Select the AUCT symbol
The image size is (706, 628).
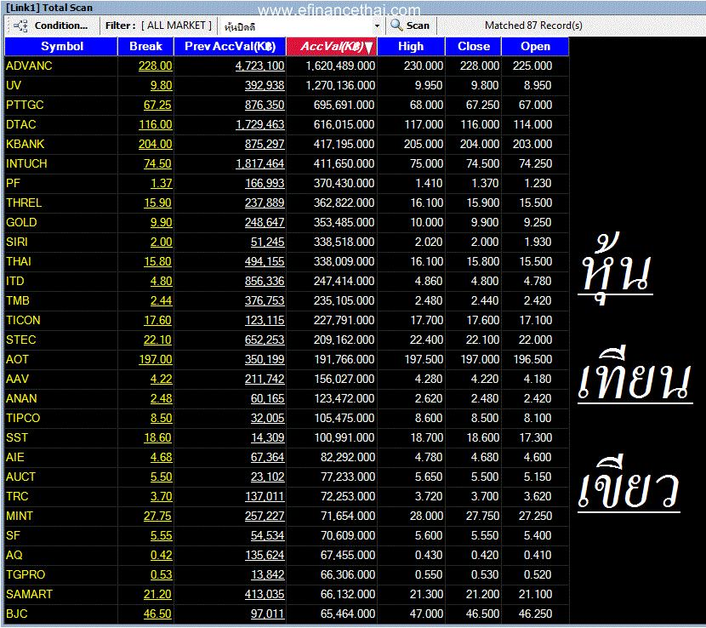(x=20, y=477)
